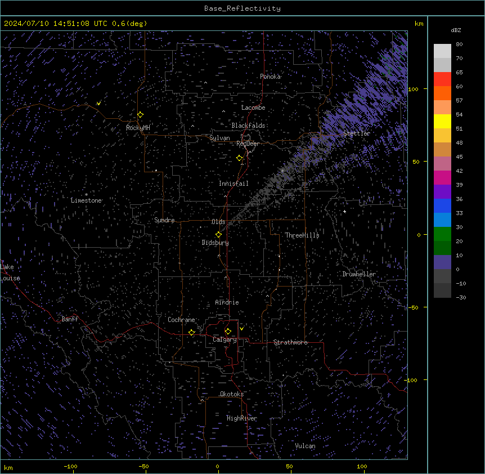
Task: Select the light blue 30–33 dBZ swatch
Action: [442, 220]
